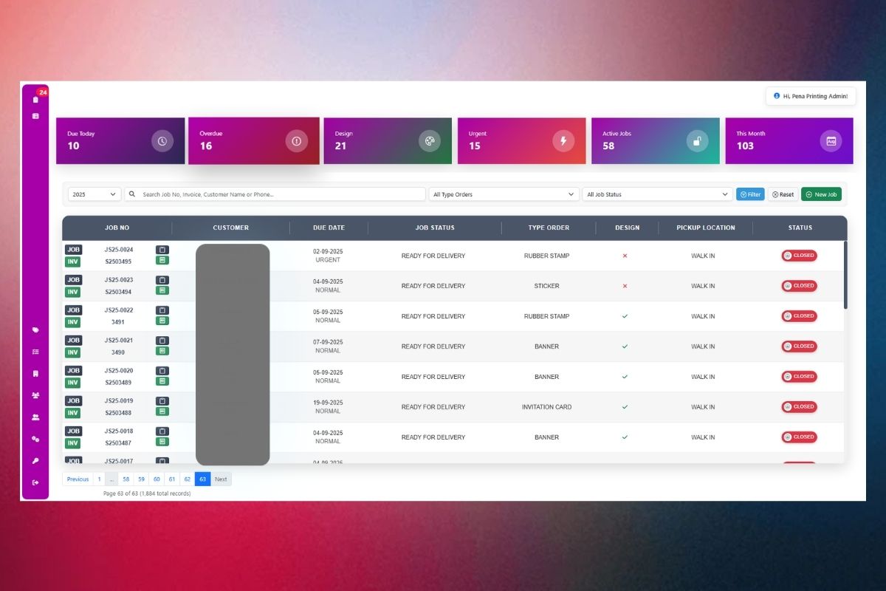Click the CLOSED status badge for JS25-0020

click(800, 377)
